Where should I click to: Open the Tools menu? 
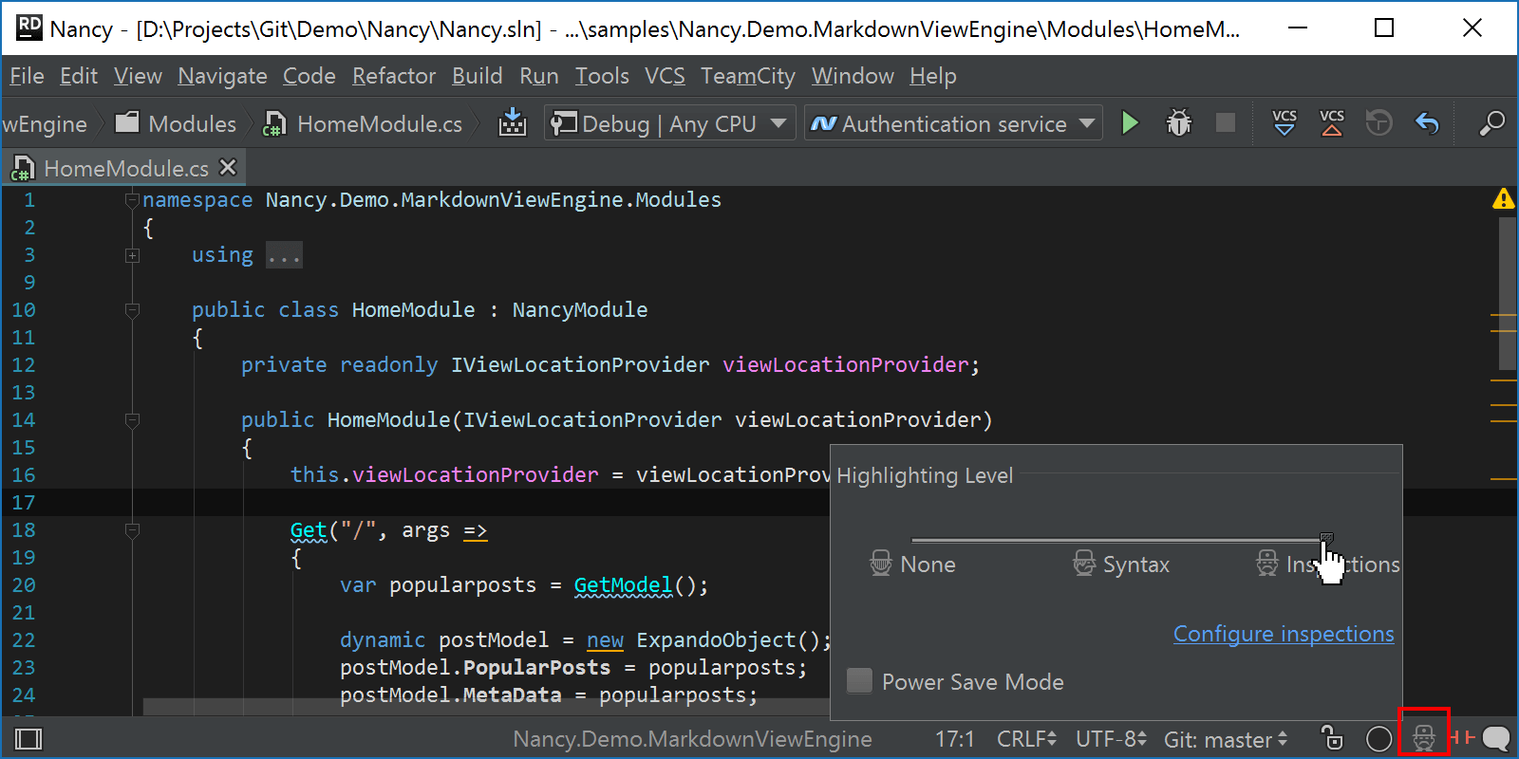click(602, 76)
